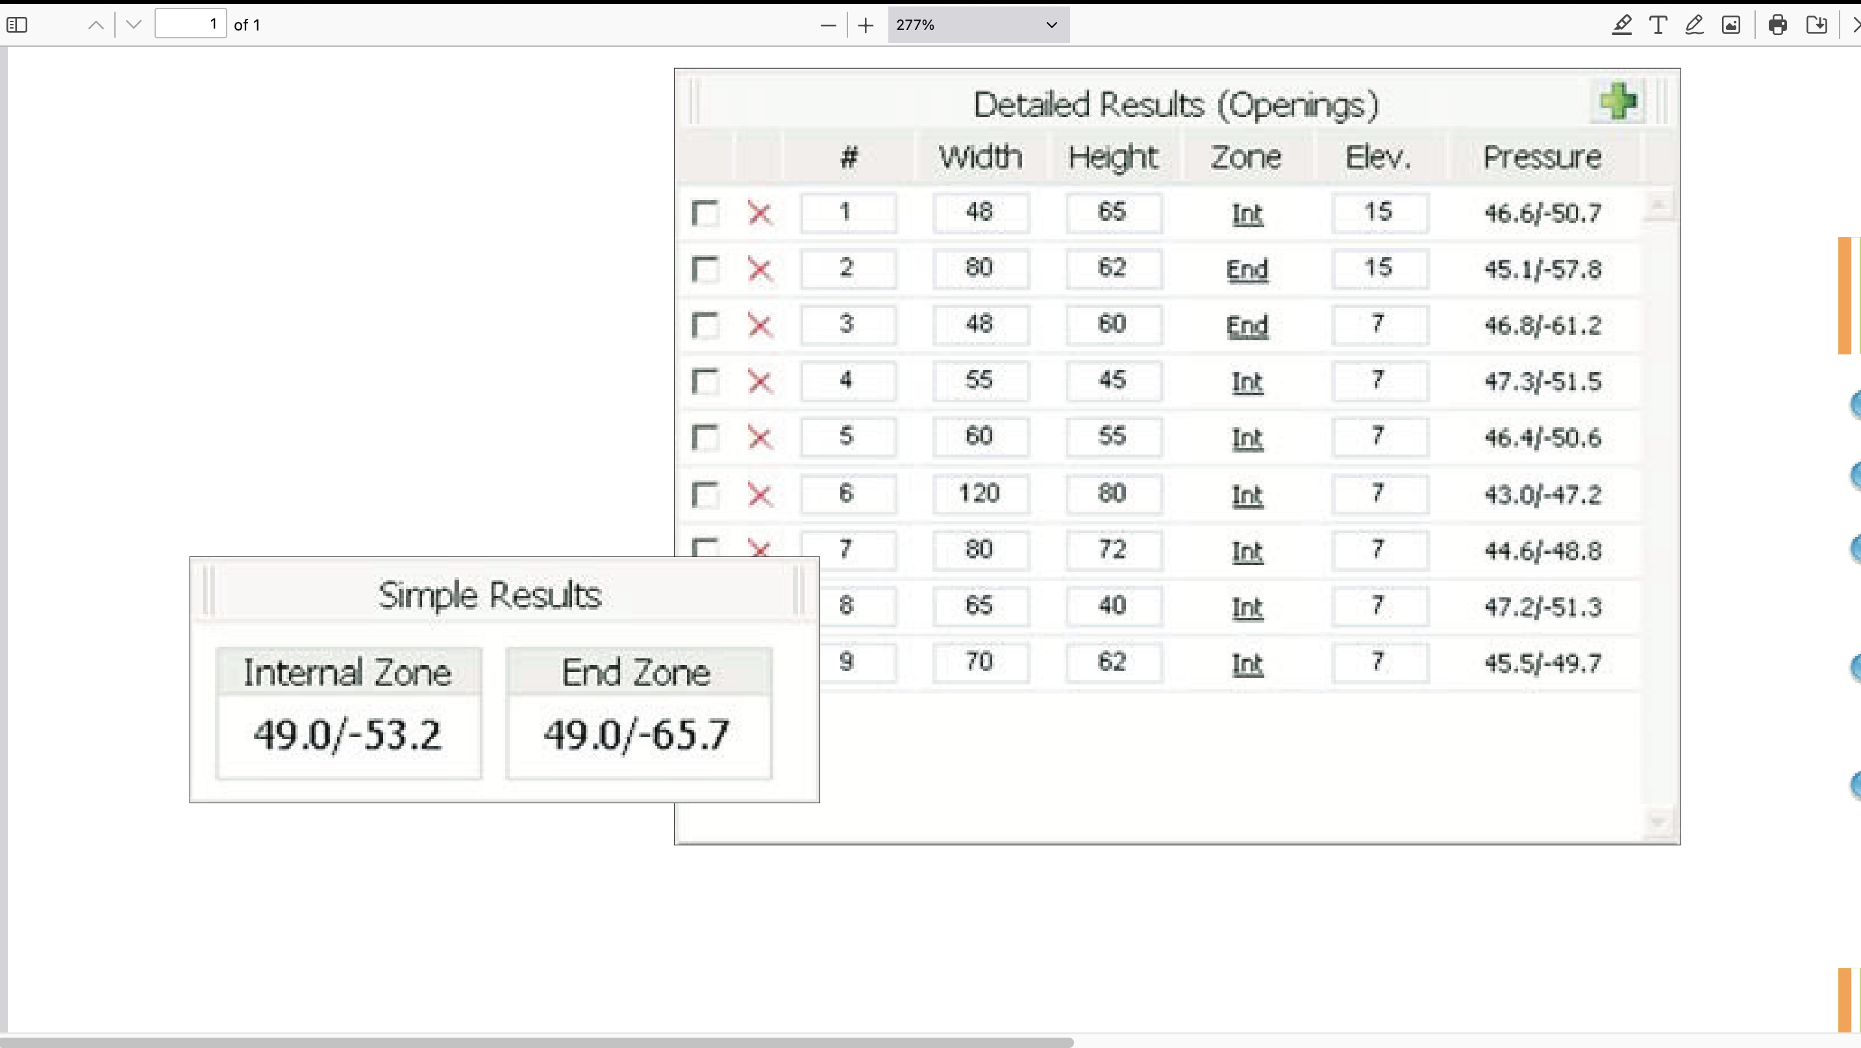The height and width of the screenshot is (1048, 1861).
Task: Save the document with download icon
Action: click(x=1817, y=25)
